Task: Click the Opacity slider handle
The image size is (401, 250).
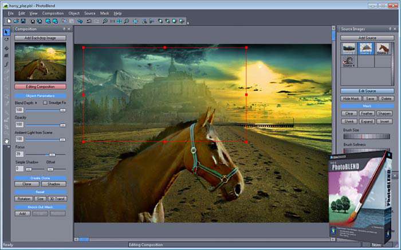Action: coord(62,125)
